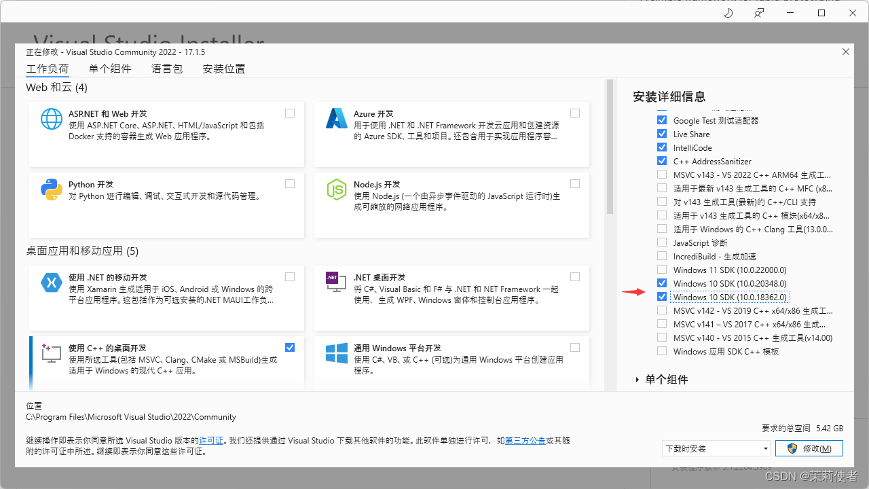The image size is (869, 489).
Task: Click the Web 和云 (4) section heading
Action: pyautogui.click(x=56, y=88)
